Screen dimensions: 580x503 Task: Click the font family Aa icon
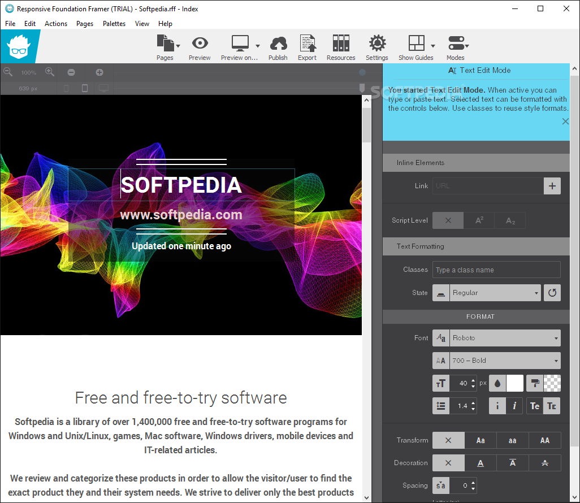coord(441,338)
